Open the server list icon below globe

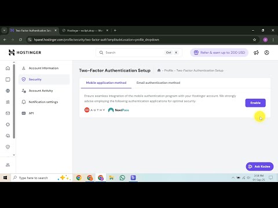click(x=8, y=102)
